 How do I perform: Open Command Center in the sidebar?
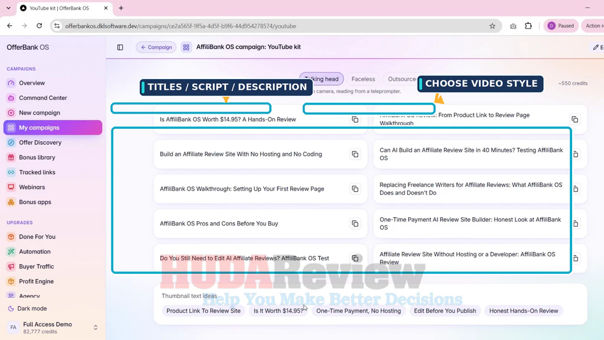[x=52, y=98]
